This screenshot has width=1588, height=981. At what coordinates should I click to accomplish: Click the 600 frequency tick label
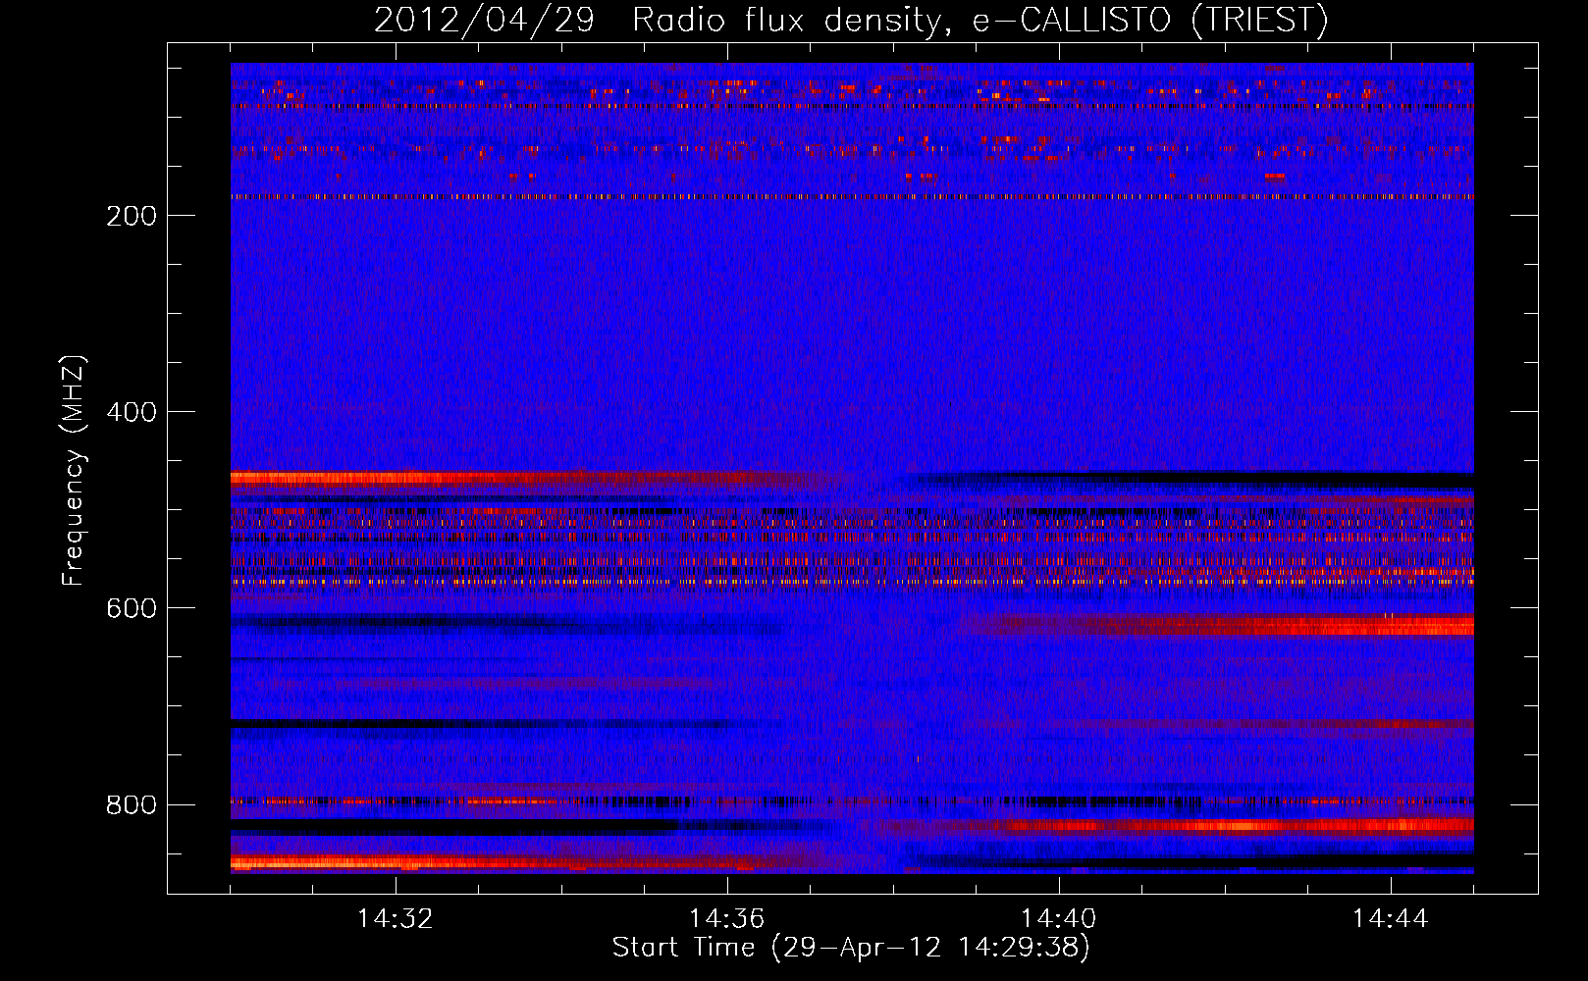tap(132, 608)
